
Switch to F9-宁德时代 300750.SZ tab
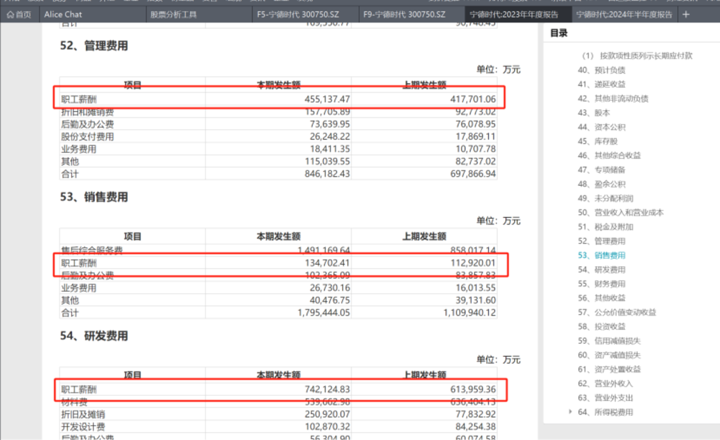pyautogui.click(x=404, y=14)
